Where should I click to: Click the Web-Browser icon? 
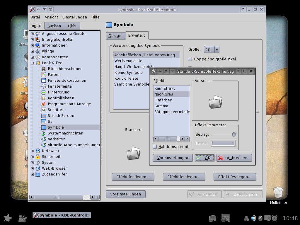coord(38,168)
